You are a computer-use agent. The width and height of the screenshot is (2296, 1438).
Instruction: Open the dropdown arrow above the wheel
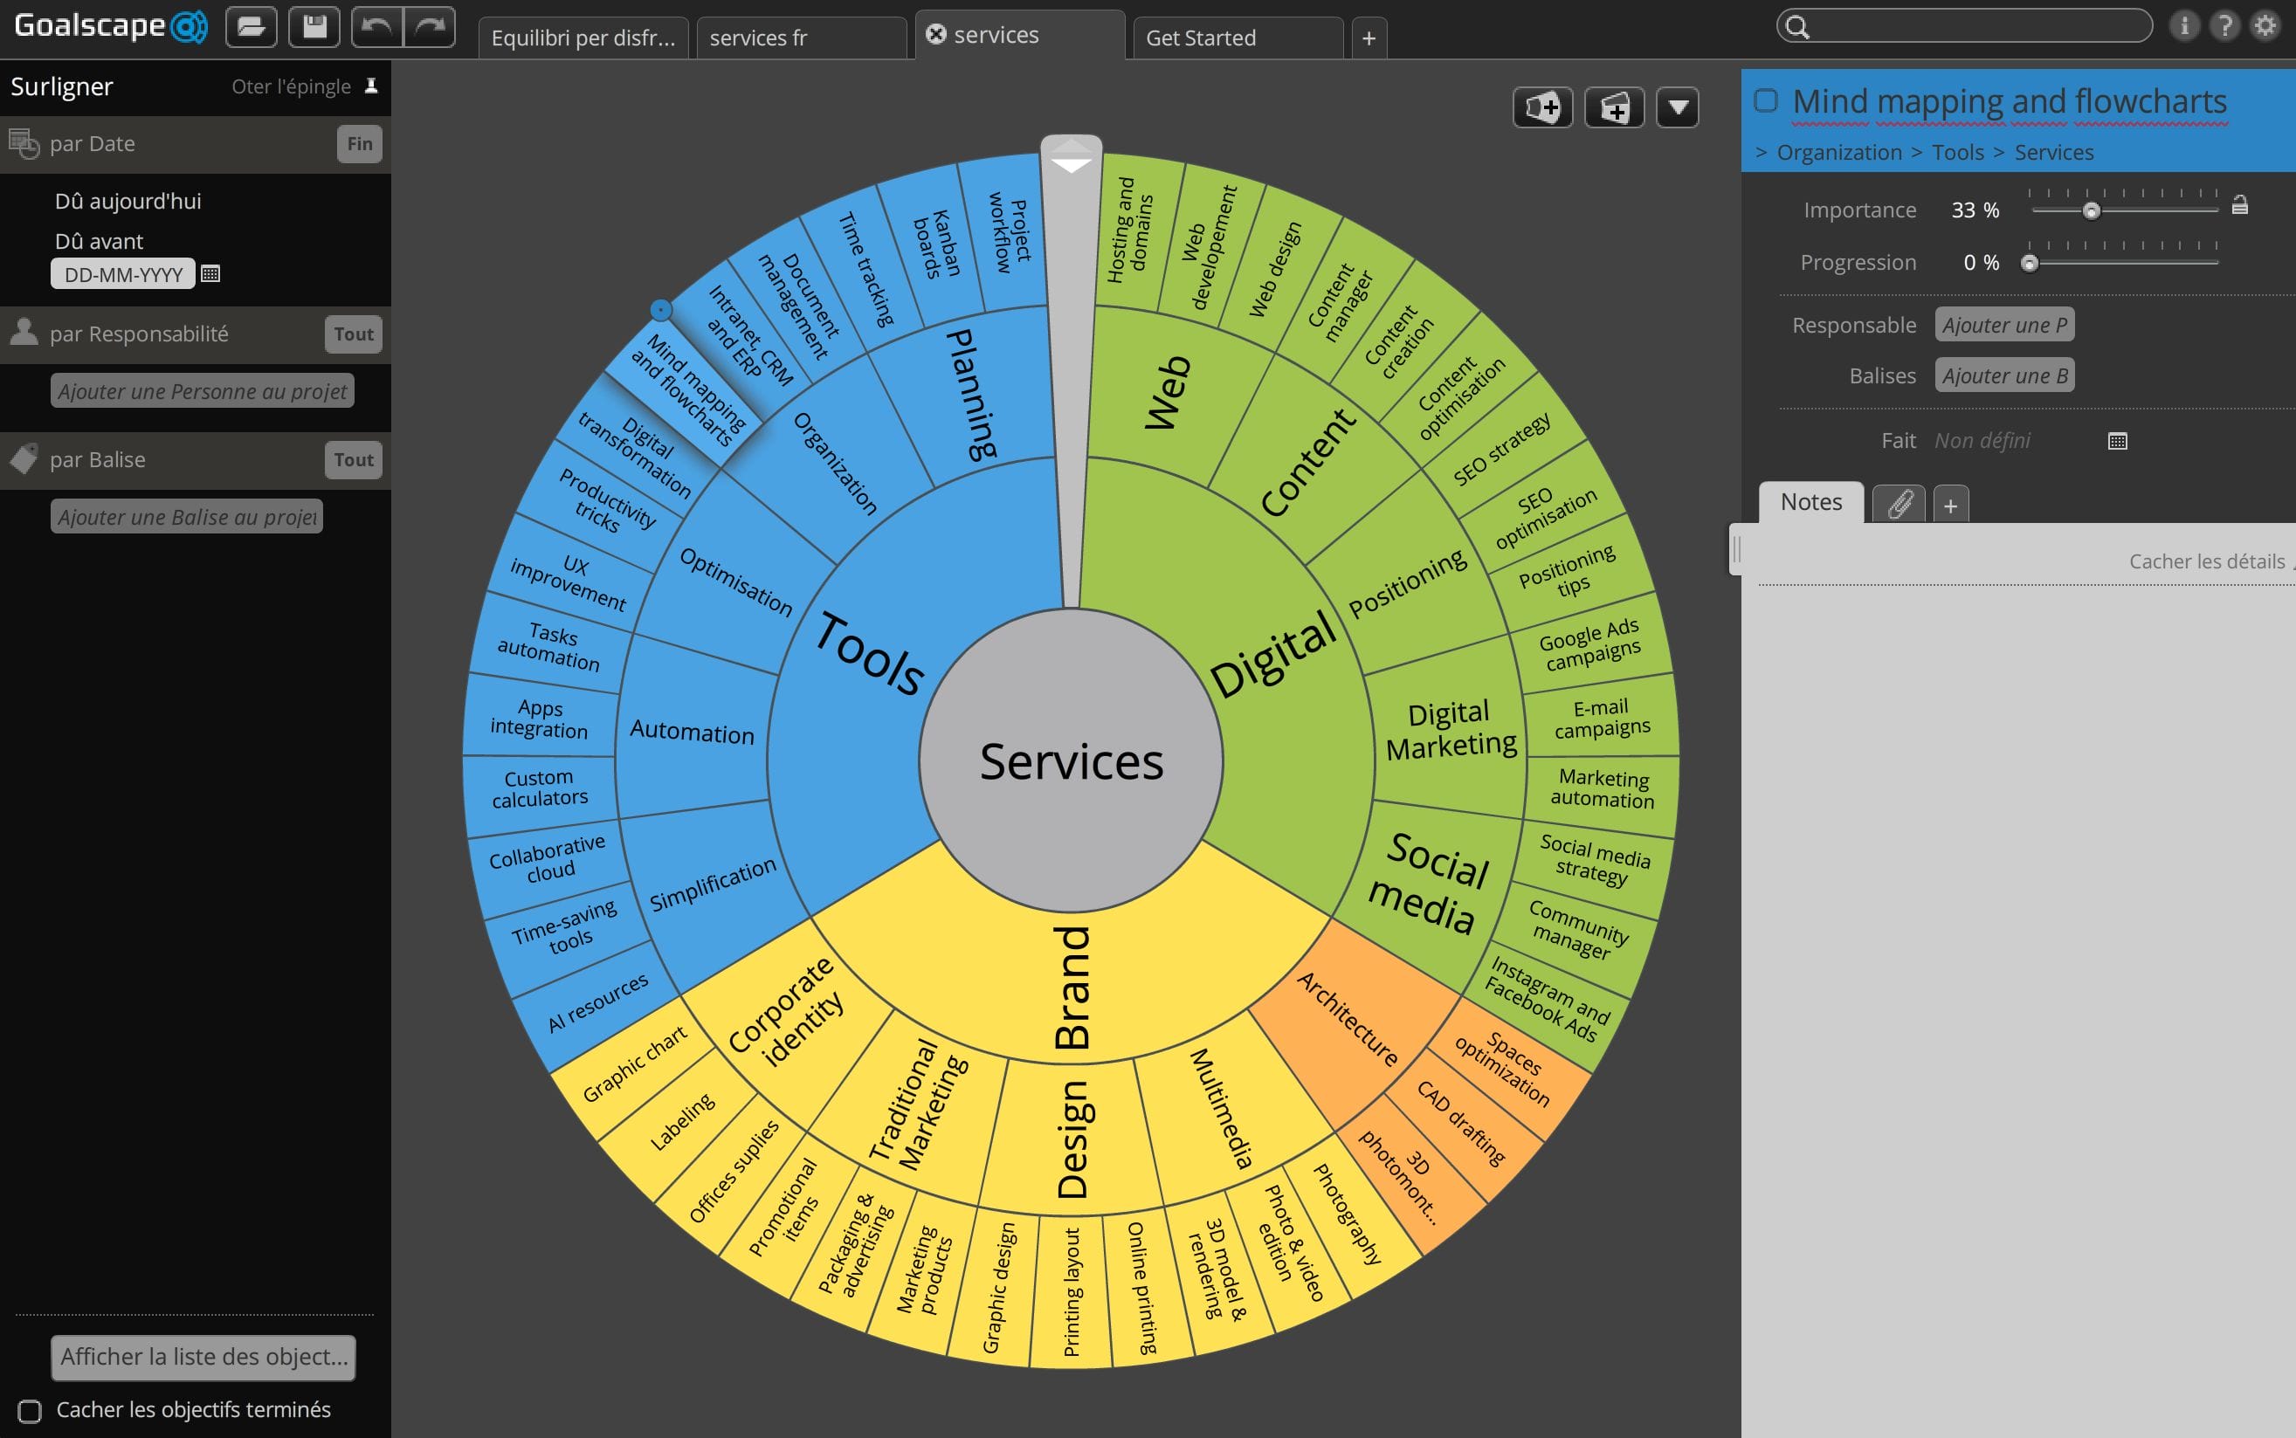[1678, 107]
